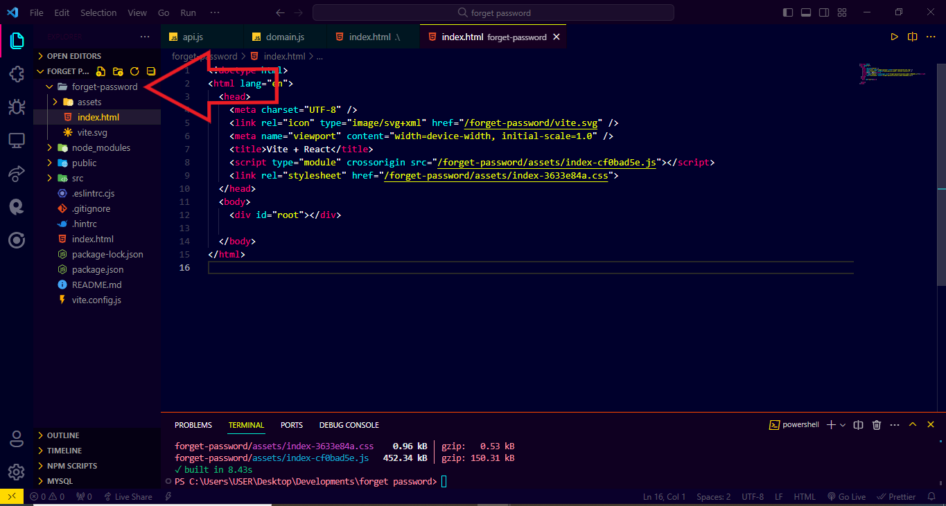The width and height of the screenshot is (946, 506).
Task: Open the remote window status bar button
Action: point(12,496)
